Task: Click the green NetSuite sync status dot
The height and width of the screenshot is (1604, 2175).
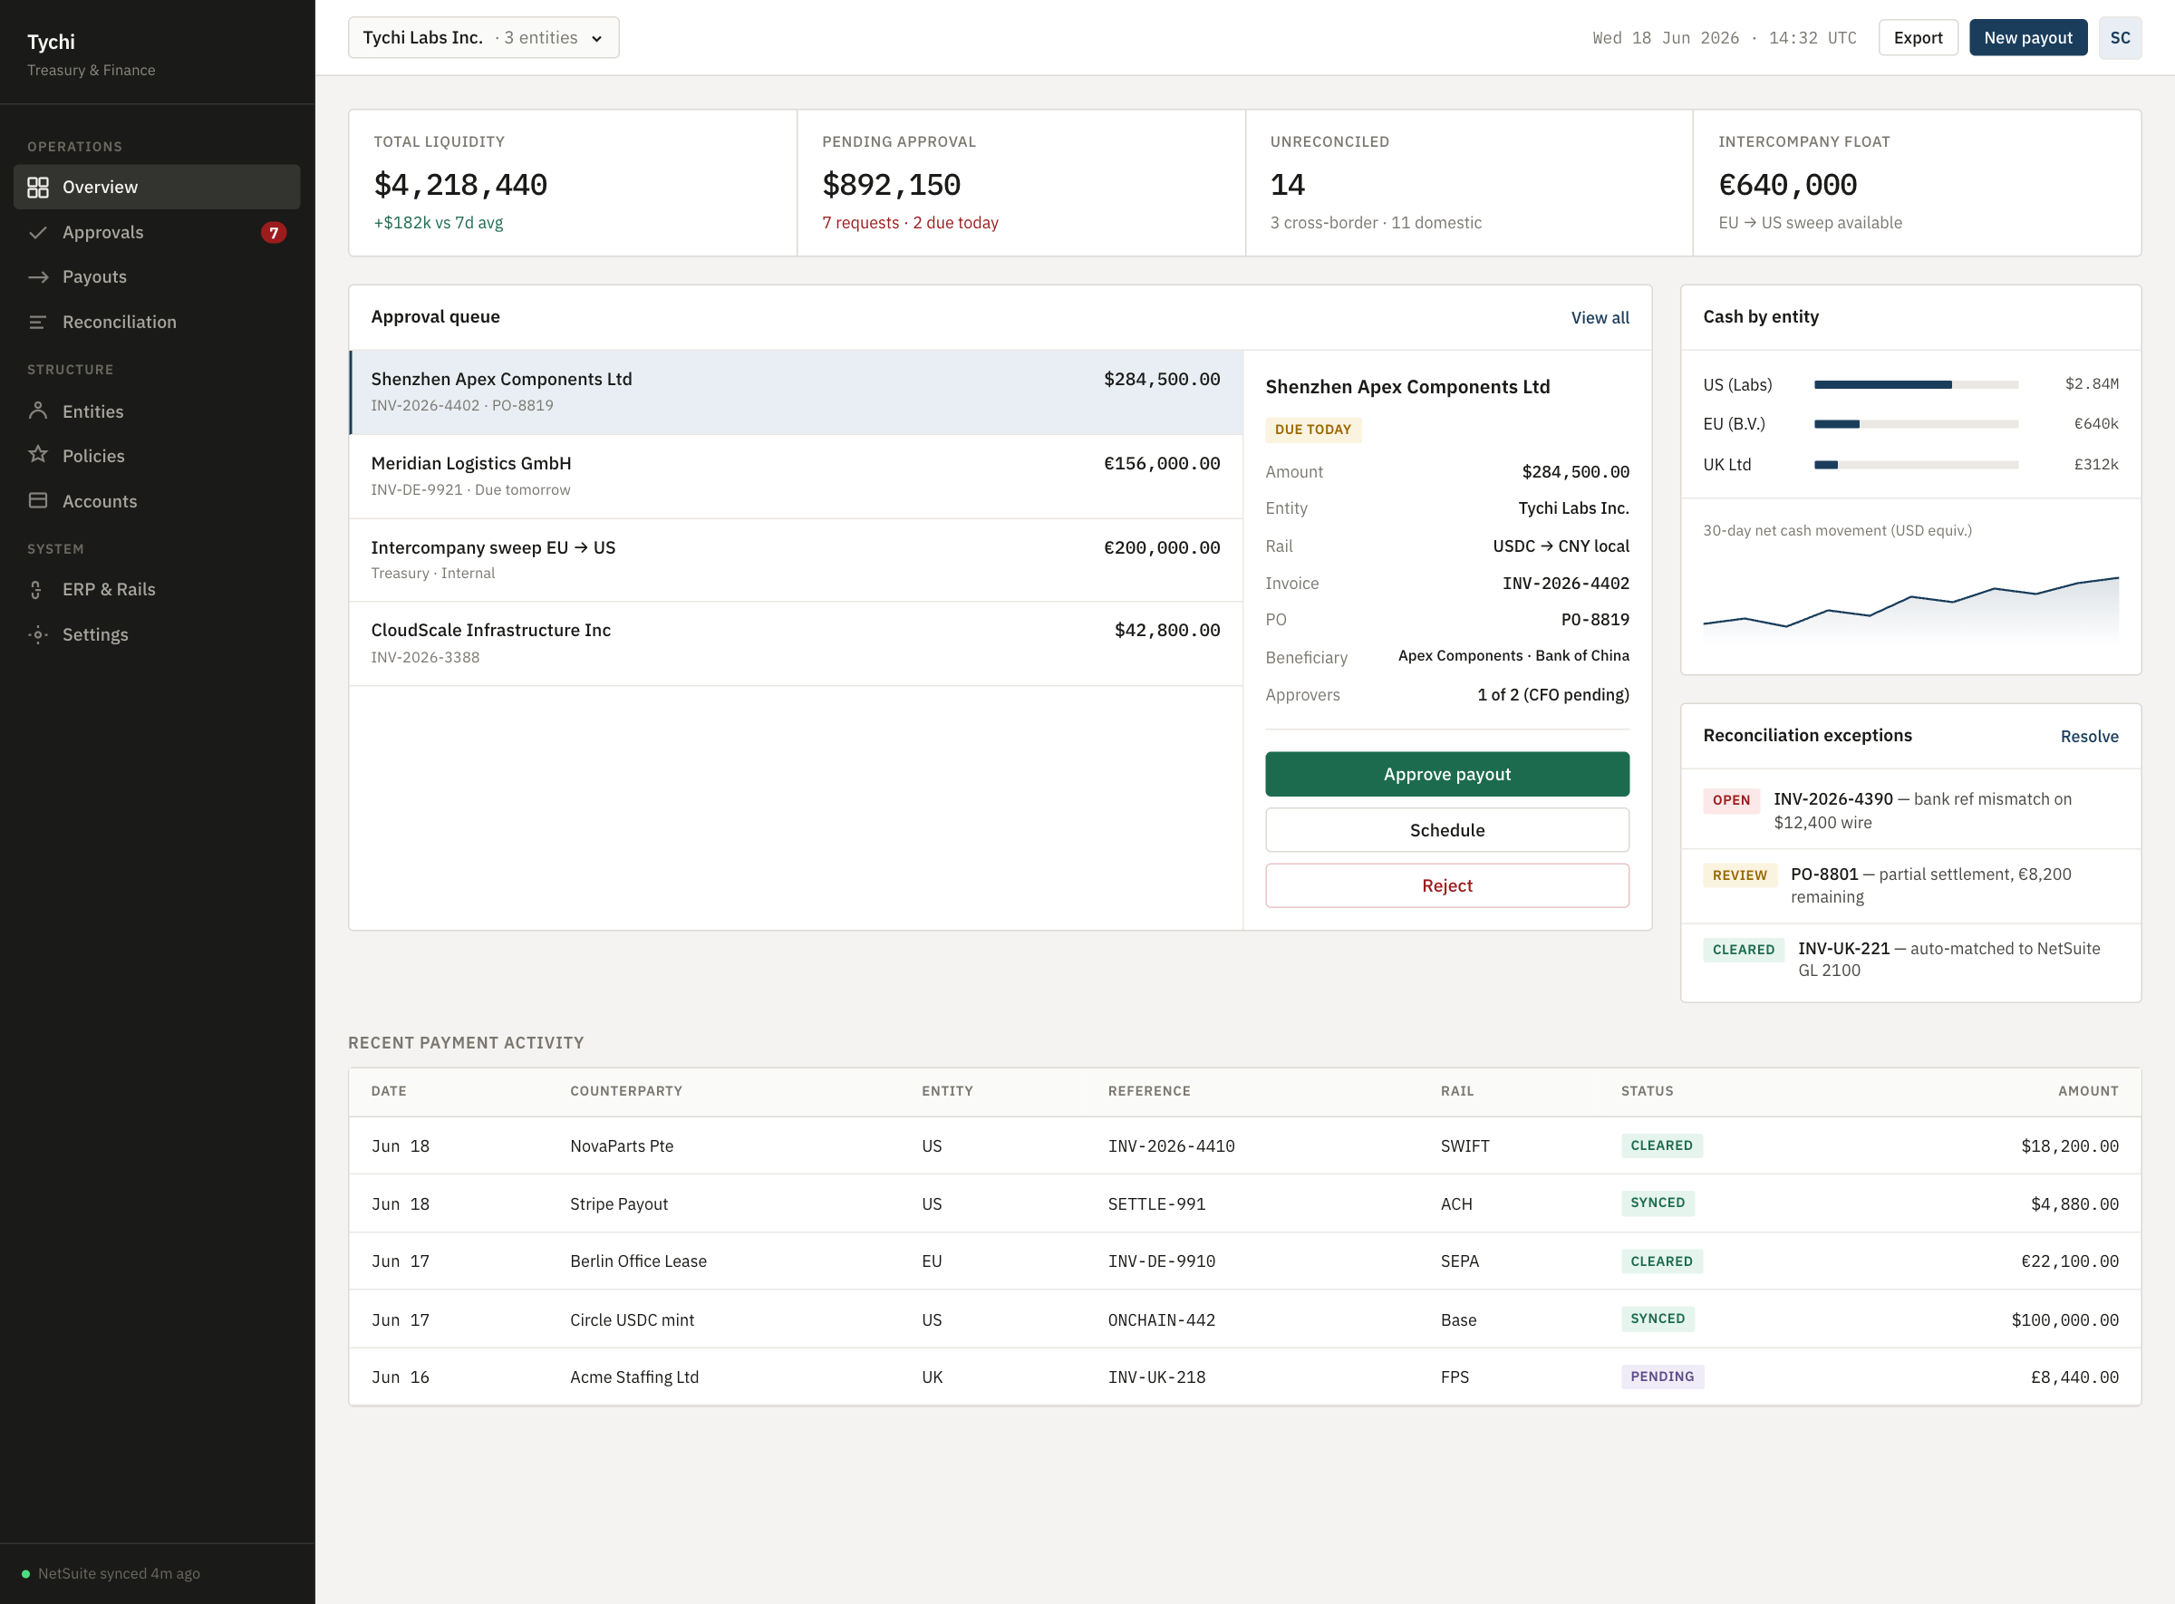Action: coord(25,1574)
